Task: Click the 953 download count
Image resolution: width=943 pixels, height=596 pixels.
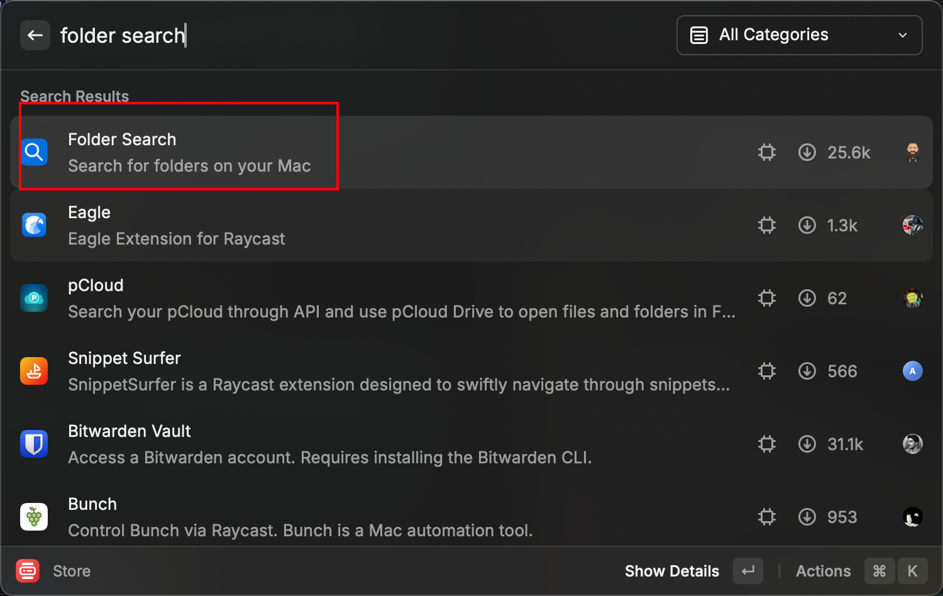Action: click(x=842, y=517)
